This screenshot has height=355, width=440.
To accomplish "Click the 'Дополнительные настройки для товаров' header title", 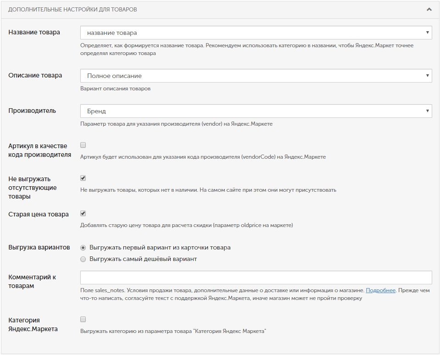I will pyautogui.click(x=72, y=9).
